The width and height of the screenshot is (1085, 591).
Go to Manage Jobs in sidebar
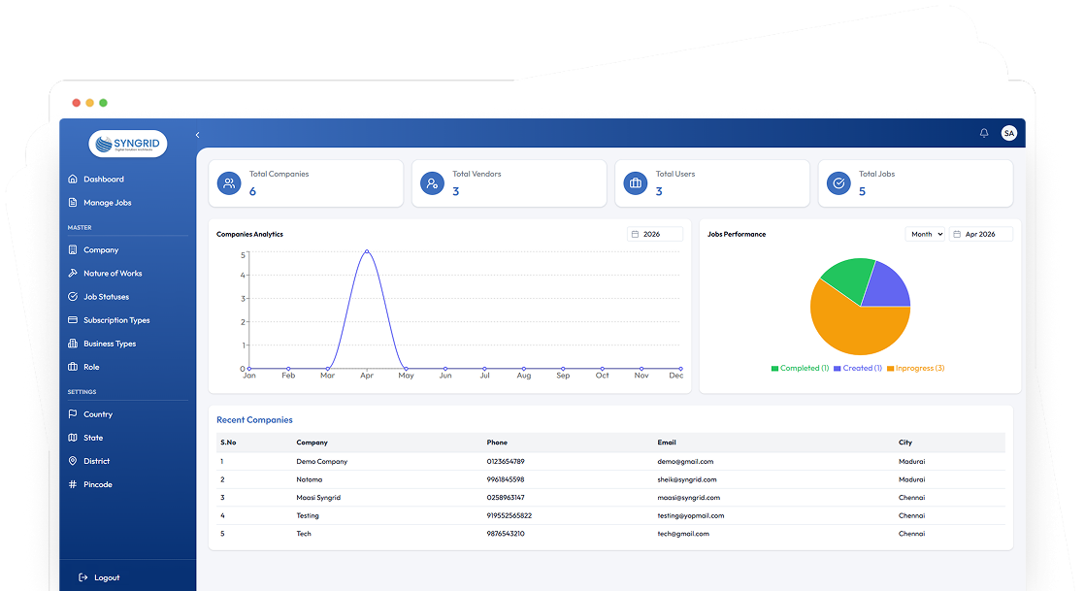(x=107, y=203)
